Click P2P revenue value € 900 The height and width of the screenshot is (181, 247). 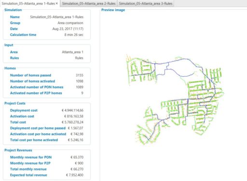click(79, 163)
